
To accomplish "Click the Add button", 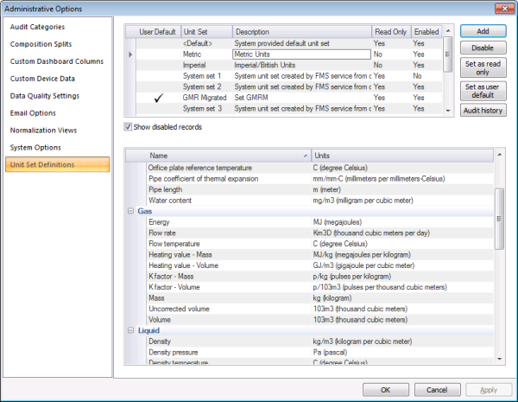I will (483, 31).
